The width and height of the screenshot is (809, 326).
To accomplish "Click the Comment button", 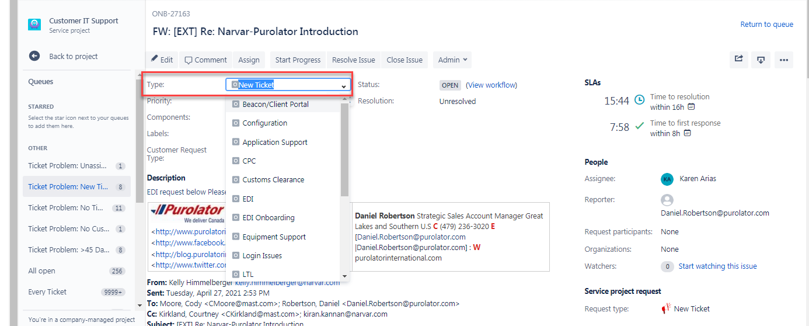I will (x=205, y=60).
